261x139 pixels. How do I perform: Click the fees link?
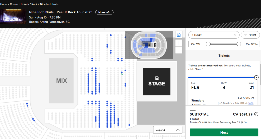tap(251, 103)
